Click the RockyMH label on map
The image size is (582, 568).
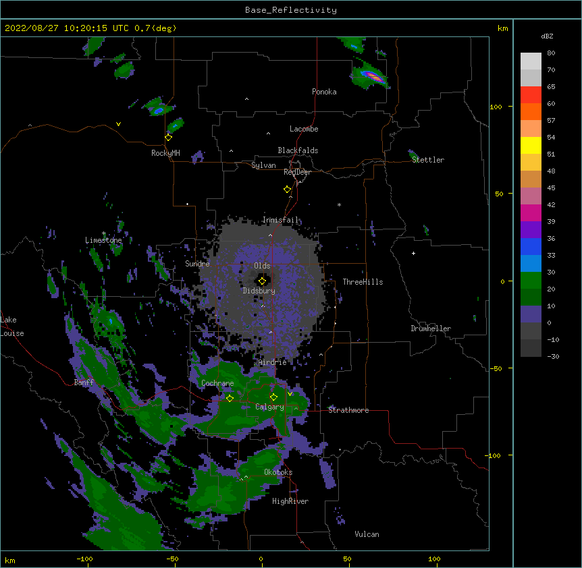click(x=165, y=153)
